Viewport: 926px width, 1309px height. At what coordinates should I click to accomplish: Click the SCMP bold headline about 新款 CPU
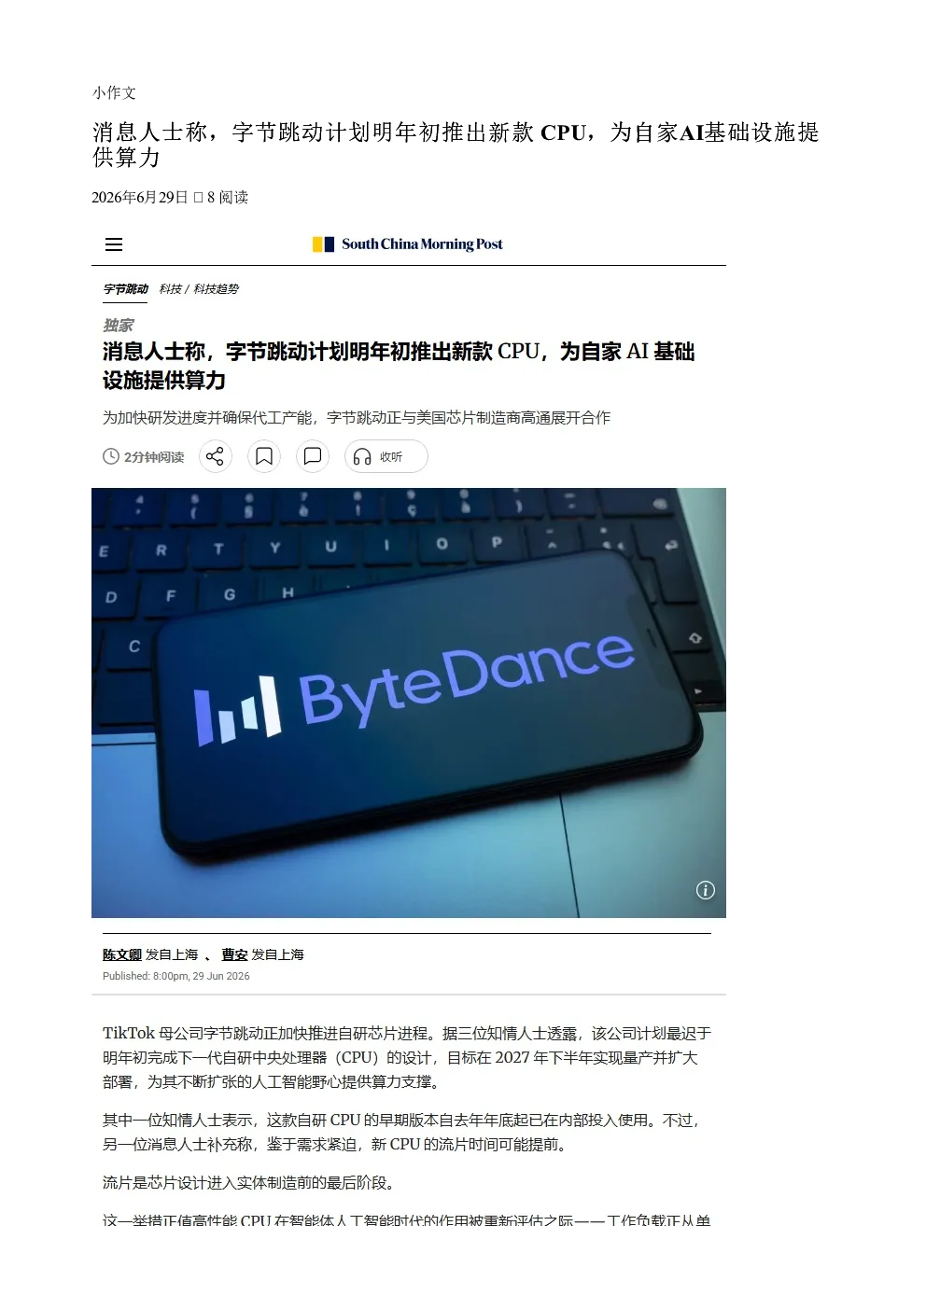tap(399, 366)
